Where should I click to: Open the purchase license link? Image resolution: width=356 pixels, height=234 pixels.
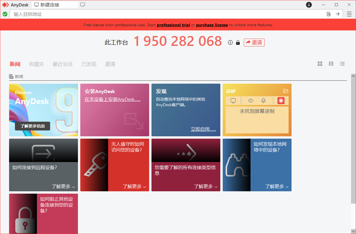(x=212, y=25)
